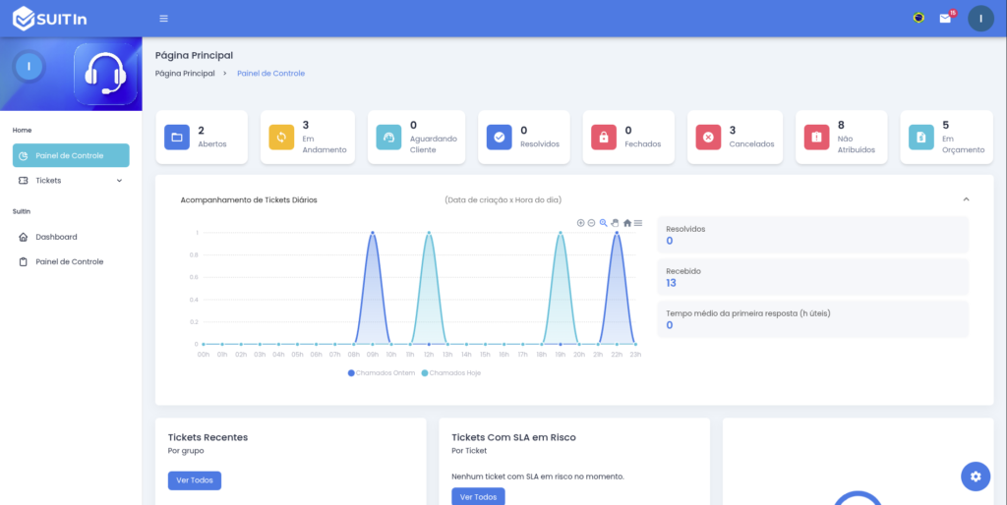
Task: Click the Abertos tickets stat card
Action: point(205,137)
